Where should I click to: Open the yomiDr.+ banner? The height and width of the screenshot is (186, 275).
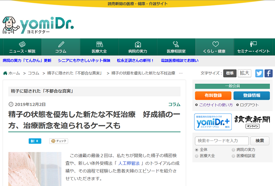tap(213, 122)
